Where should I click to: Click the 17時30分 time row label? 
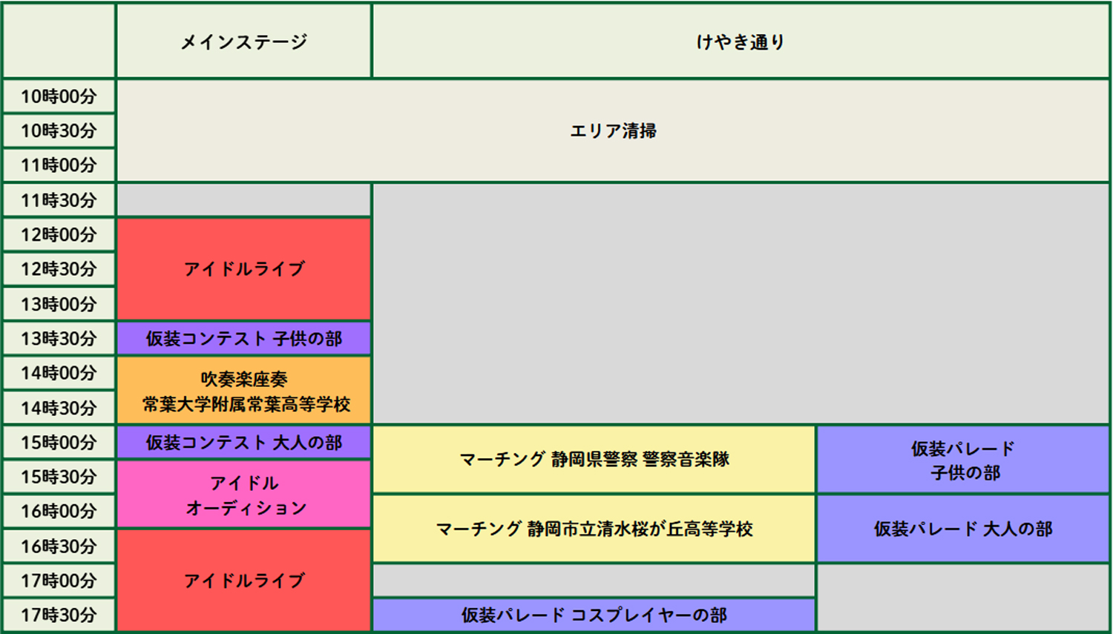tap(59, 615)
